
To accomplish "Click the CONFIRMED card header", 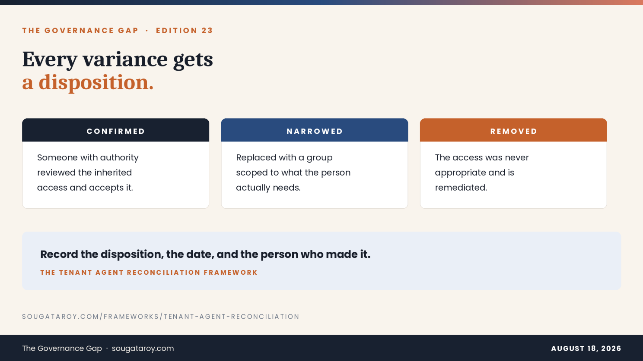I will (115, 130).
